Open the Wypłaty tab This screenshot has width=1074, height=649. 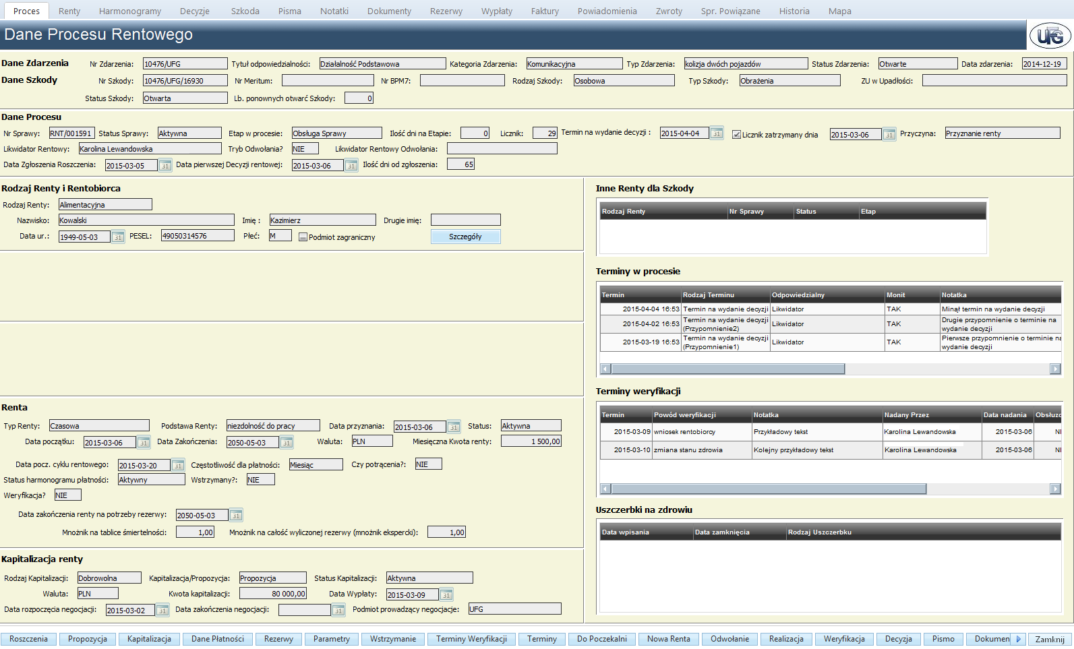click(x=497, y=11)
